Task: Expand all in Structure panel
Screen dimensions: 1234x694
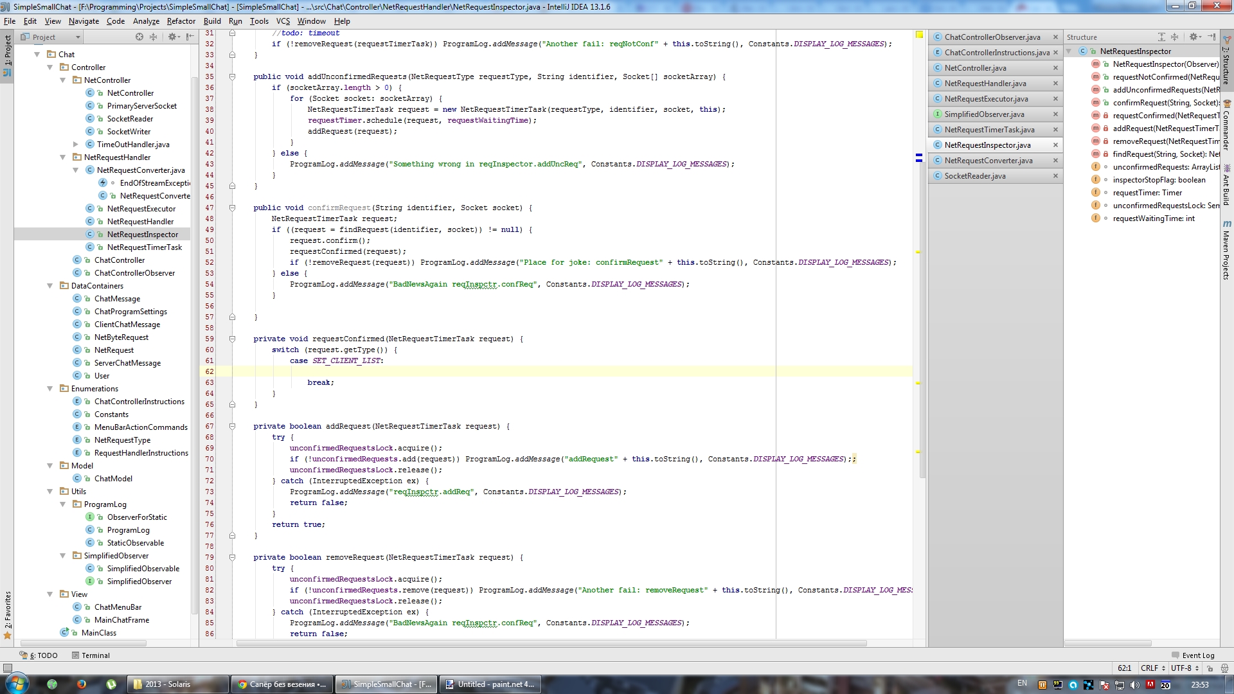Action: point(1161,37)
